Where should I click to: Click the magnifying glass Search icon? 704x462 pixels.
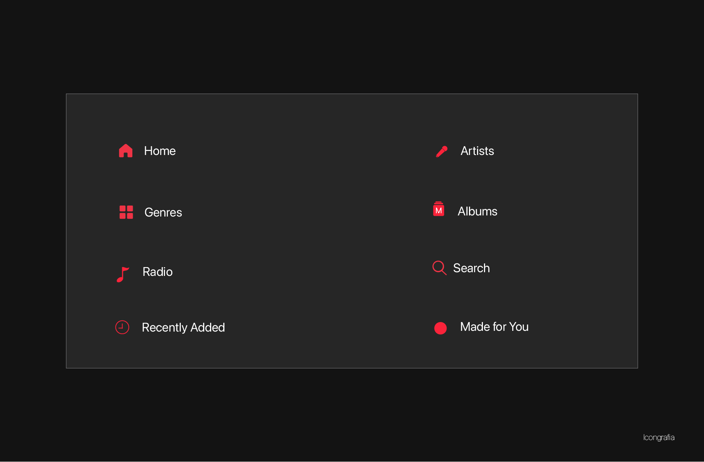[x=439, y=268]
